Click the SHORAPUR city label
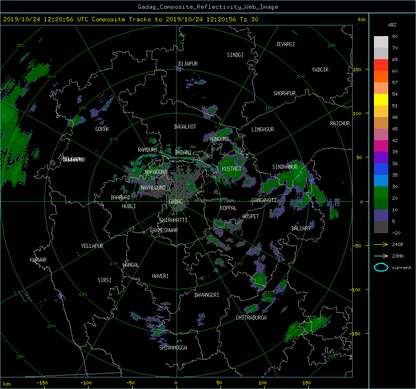This screenshot has width=416, height=389. coord(284,93)
